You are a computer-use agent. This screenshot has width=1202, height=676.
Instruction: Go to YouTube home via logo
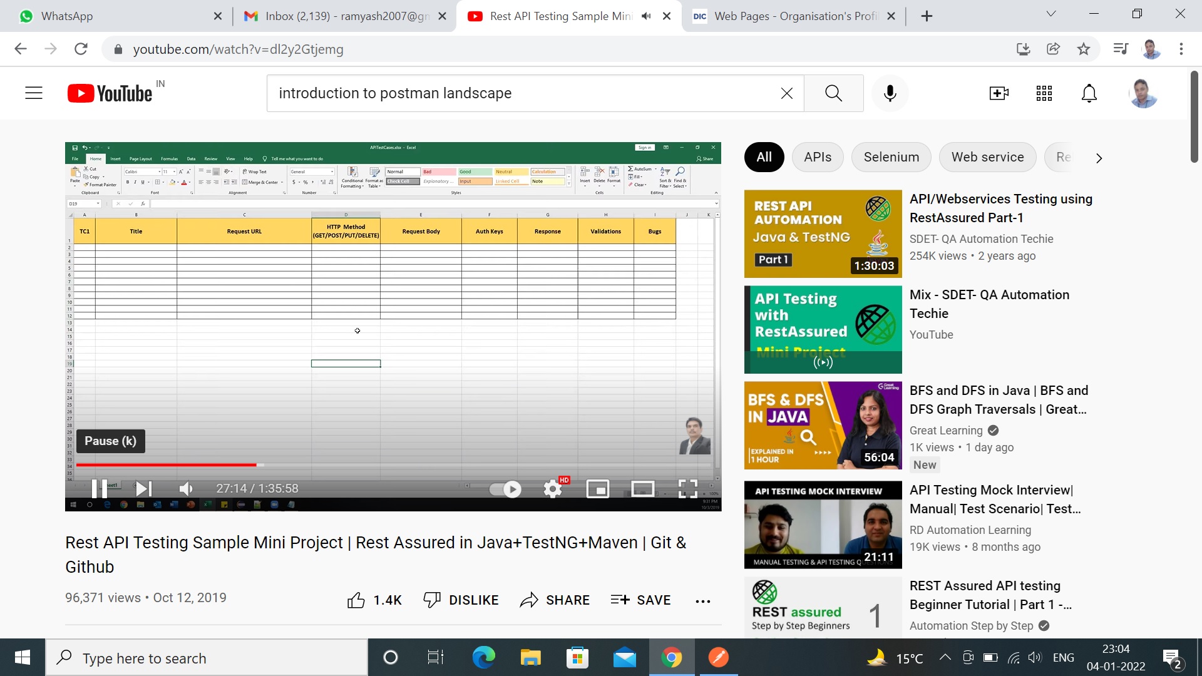(110, 93)
